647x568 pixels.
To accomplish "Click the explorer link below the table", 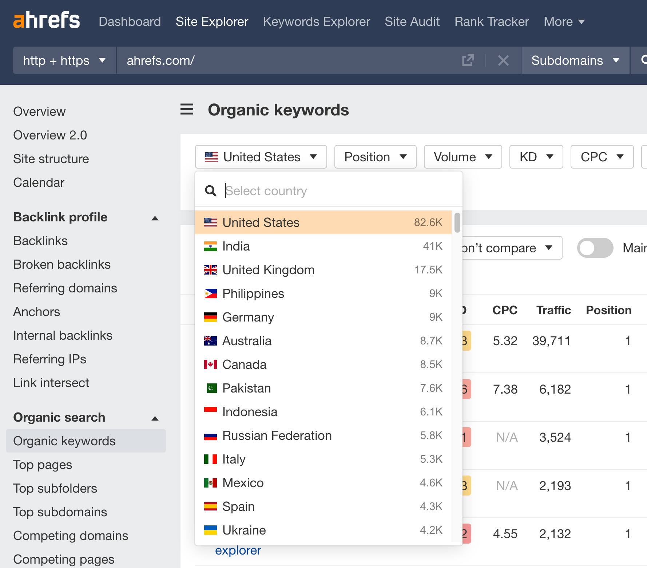I will 238,551.
